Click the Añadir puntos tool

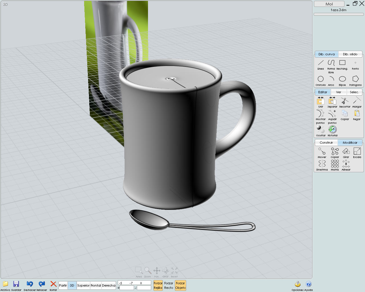tap(332, 117)
